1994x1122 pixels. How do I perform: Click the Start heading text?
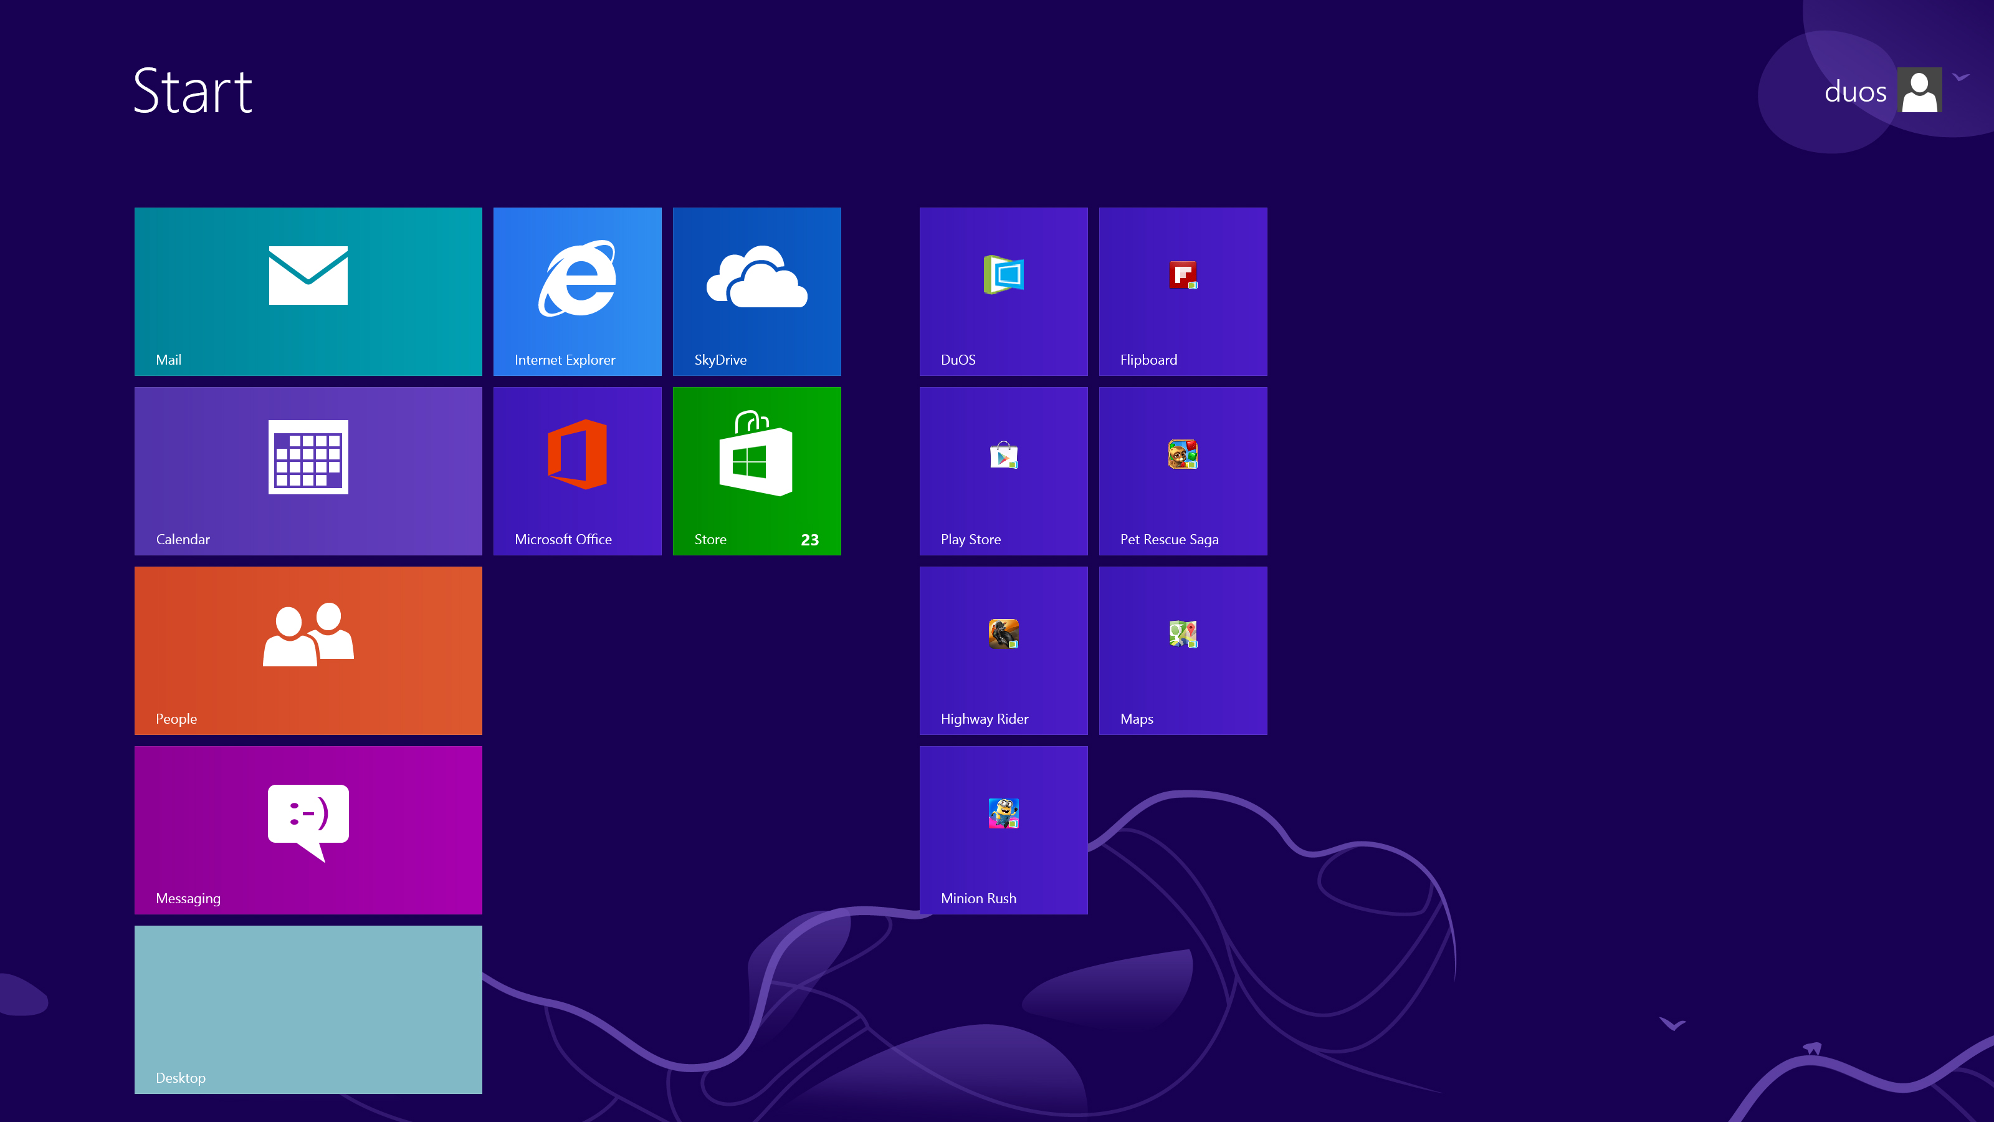193,90
